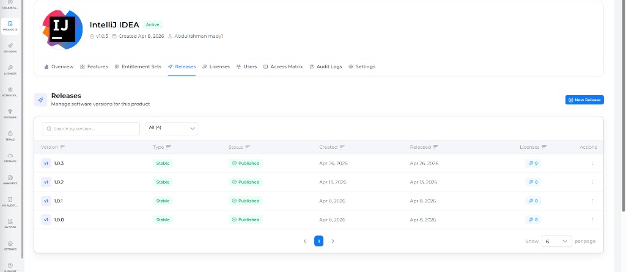Sort by the Created column

pyautogui.click(x=332, y=148)
